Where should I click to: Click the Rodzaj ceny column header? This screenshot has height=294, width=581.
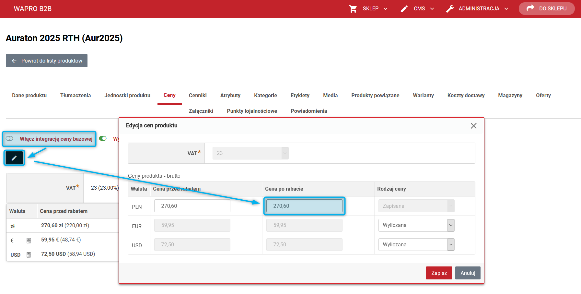point(391,189)
